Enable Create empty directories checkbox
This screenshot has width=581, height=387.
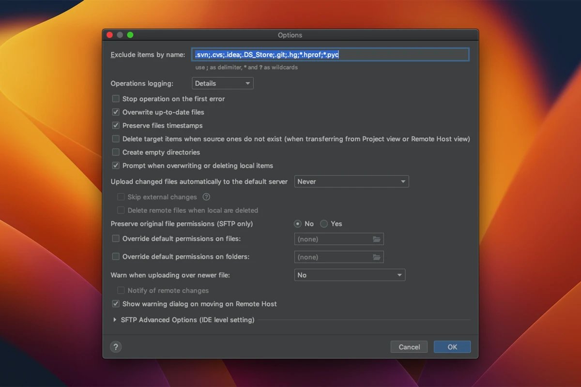point(116,152)
